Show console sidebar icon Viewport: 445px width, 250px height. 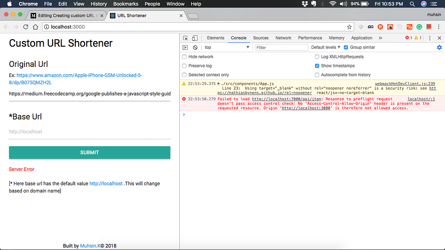point(185,47)
